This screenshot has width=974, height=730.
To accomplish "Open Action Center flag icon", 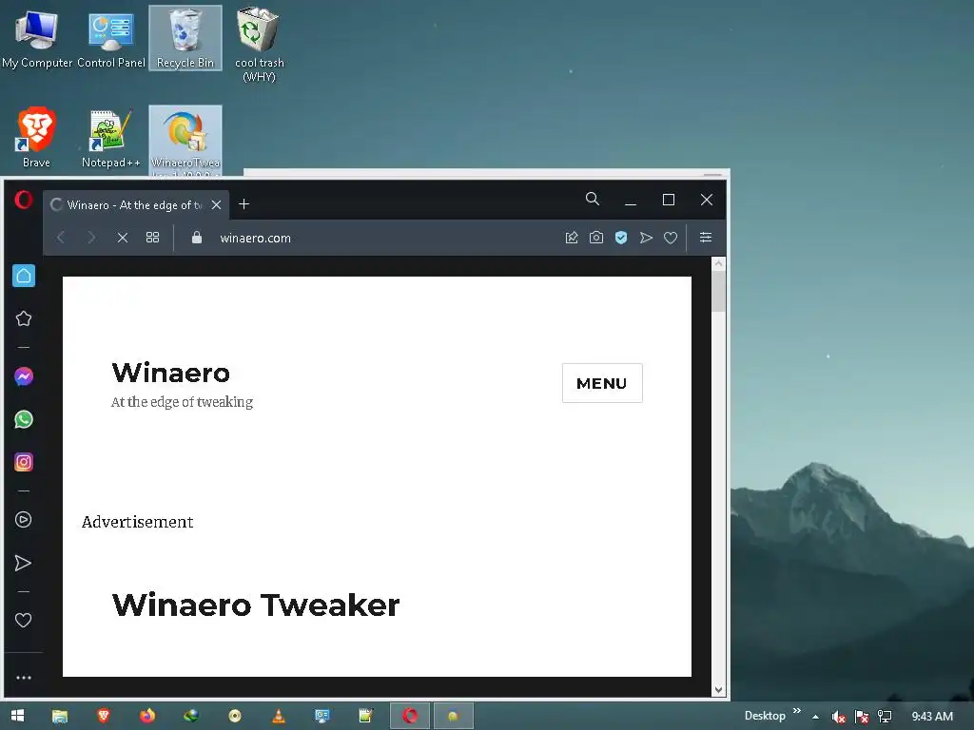I will pyautogui.click(x=862, y=717).
